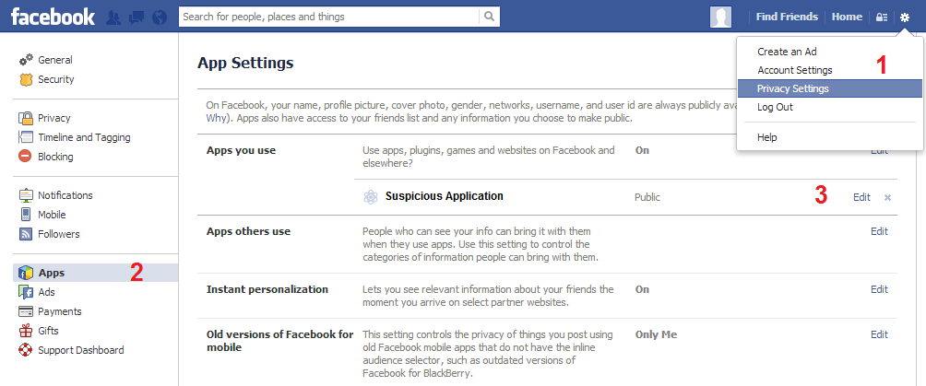Click the Facebook logo
Viewport: 926px width, 386px height.
tap(53, 17)
